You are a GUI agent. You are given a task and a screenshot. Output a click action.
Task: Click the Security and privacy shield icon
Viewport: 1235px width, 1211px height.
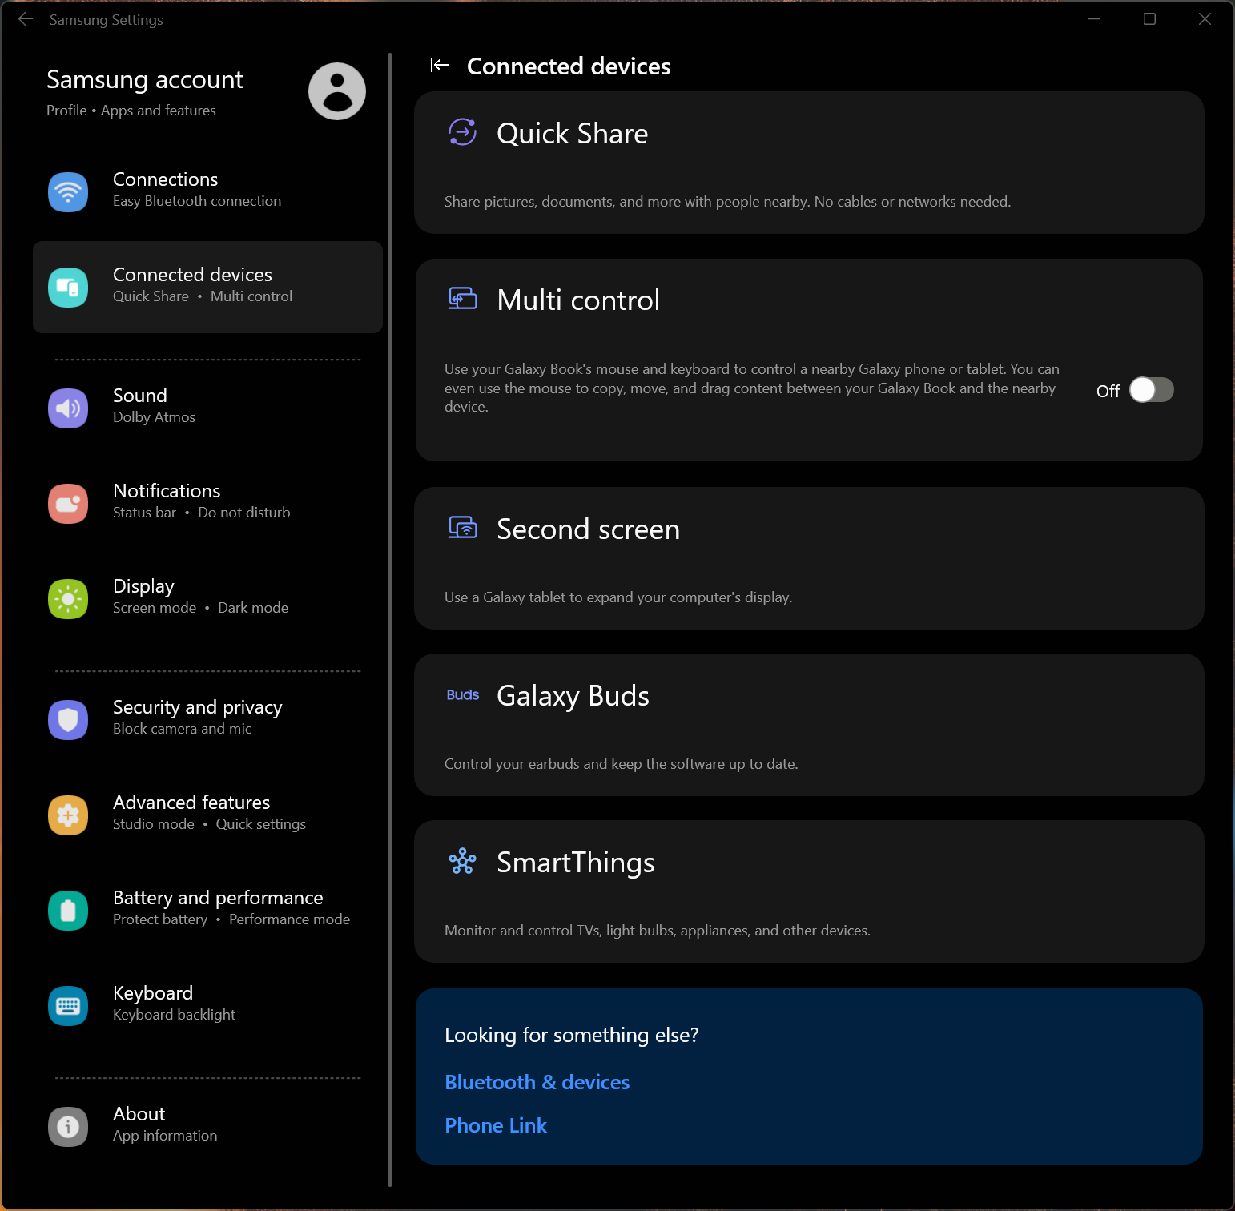pyautogui.click(x=68, y=719)
